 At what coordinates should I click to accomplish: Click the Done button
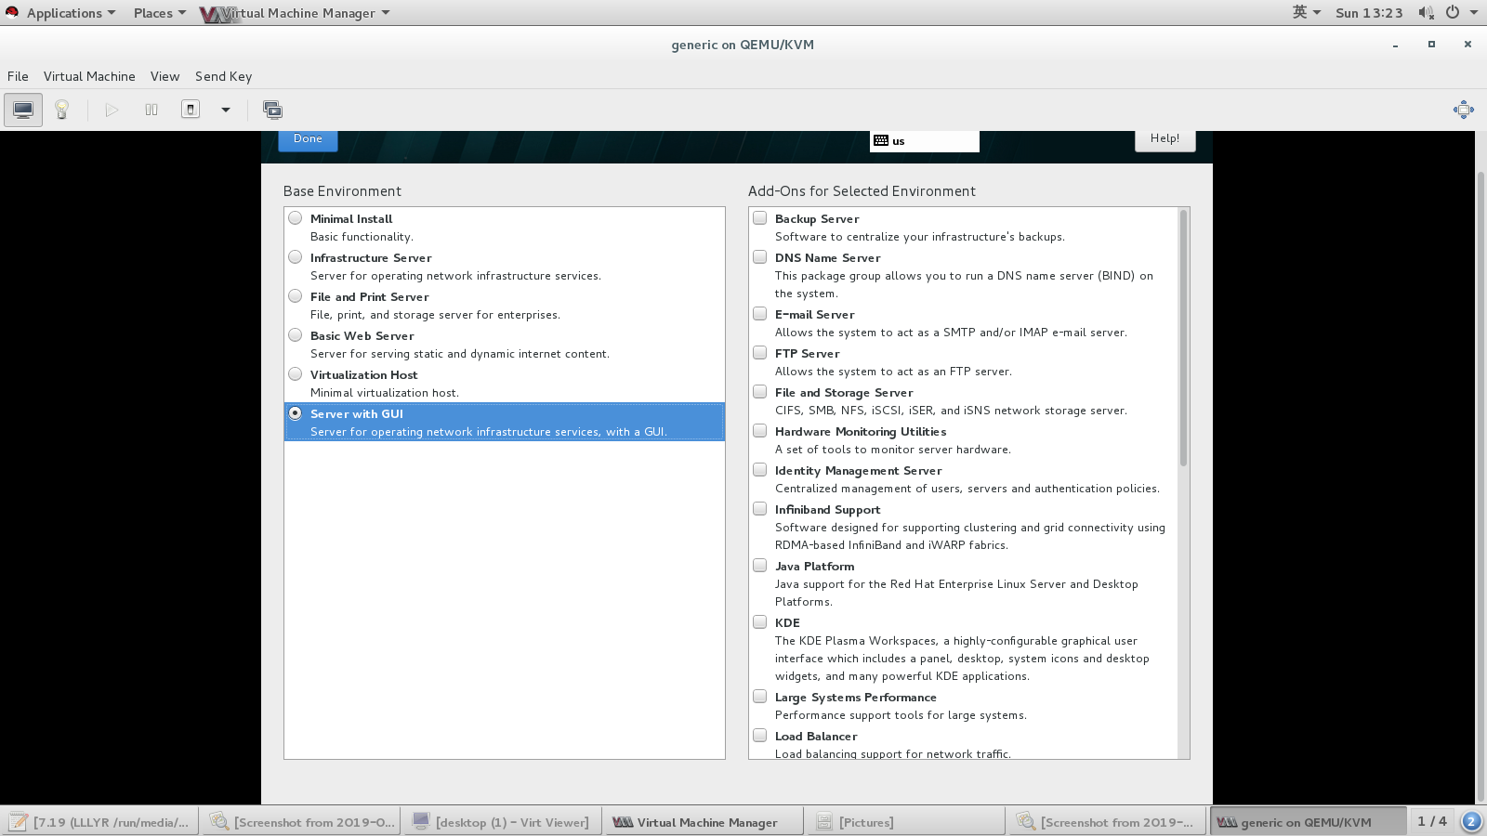click(308, 139)
